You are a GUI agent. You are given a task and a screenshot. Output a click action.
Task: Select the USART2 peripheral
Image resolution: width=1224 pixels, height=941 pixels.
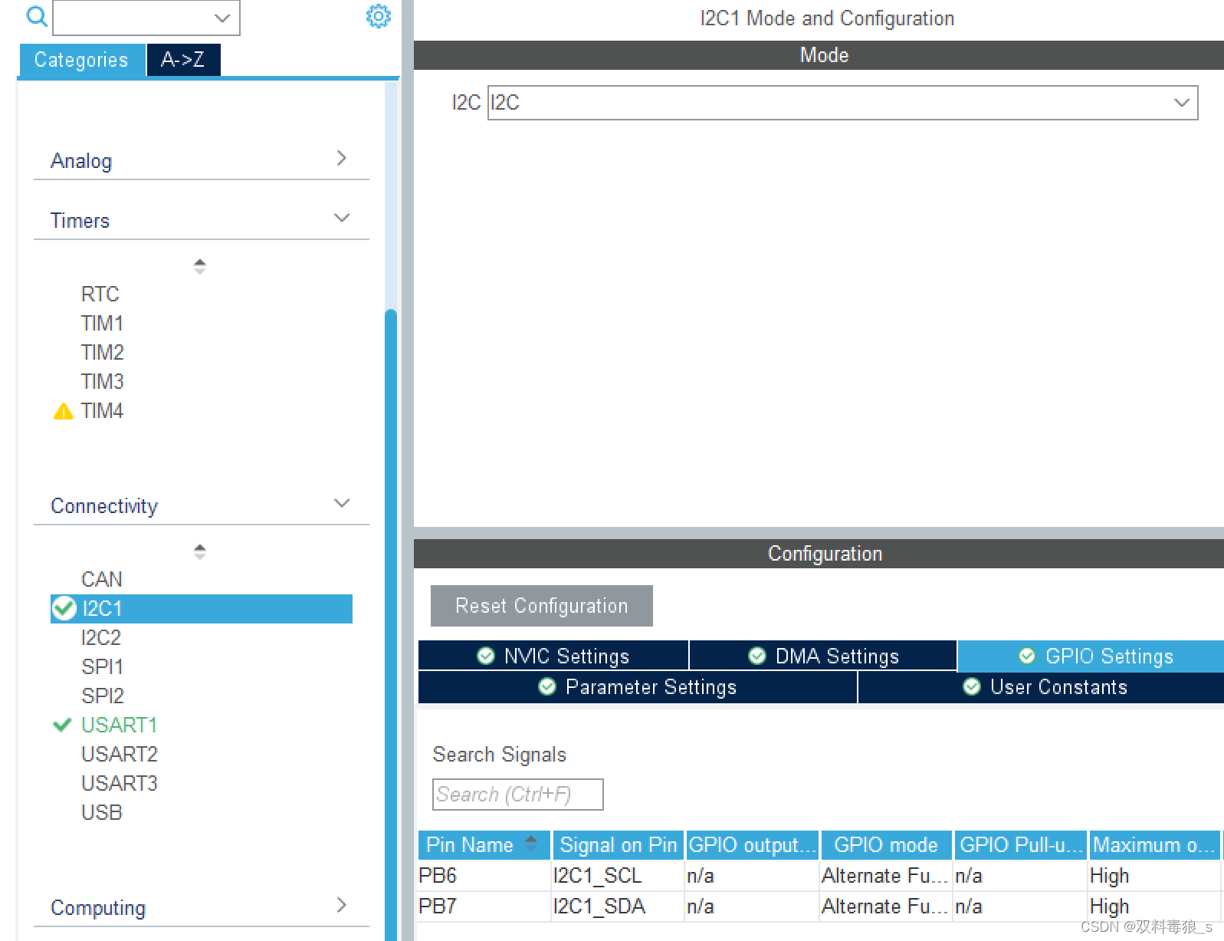click(x=120, y=755)
